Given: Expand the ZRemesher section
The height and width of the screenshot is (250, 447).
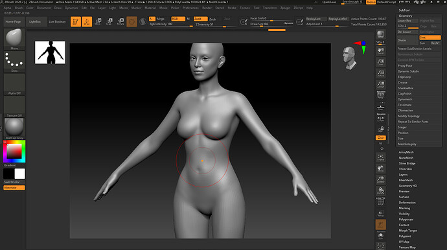Looking at the screenshot, I should 405,110.
